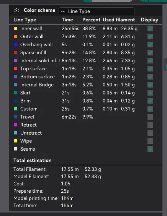
Task: Click the Total estimation heading
Action: point(33,161)
